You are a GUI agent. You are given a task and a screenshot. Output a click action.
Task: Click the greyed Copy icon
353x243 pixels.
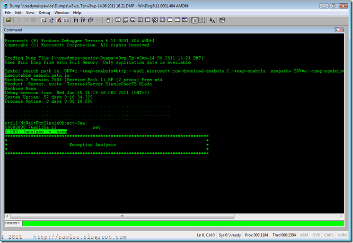click(26, 20)
